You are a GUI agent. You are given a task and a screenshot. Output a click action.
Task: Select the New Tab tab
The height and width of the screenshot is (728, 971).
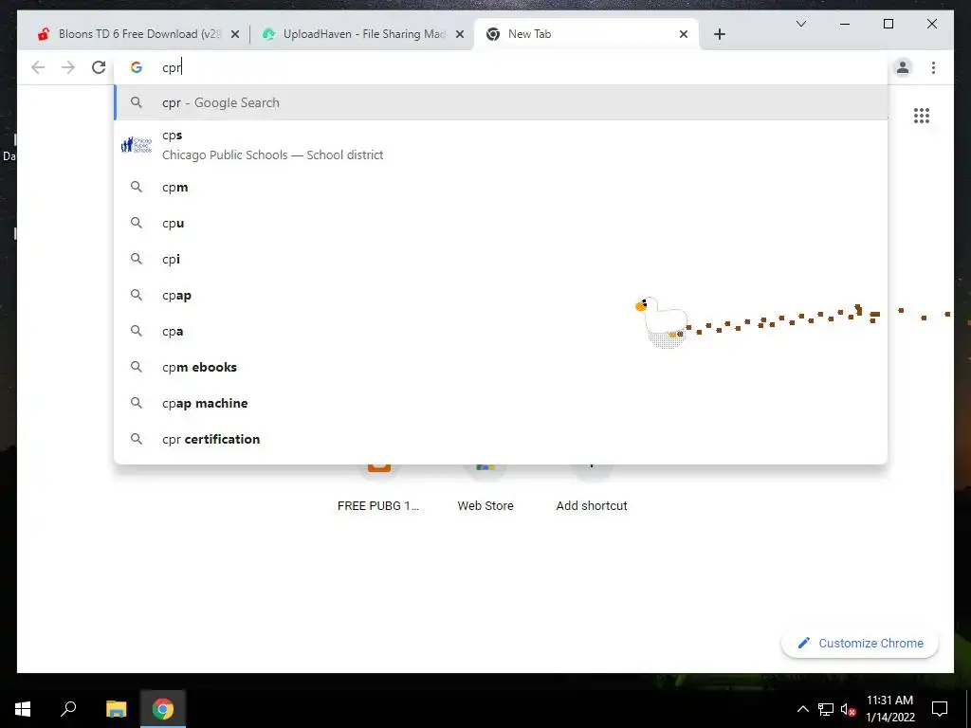point(586,34)
